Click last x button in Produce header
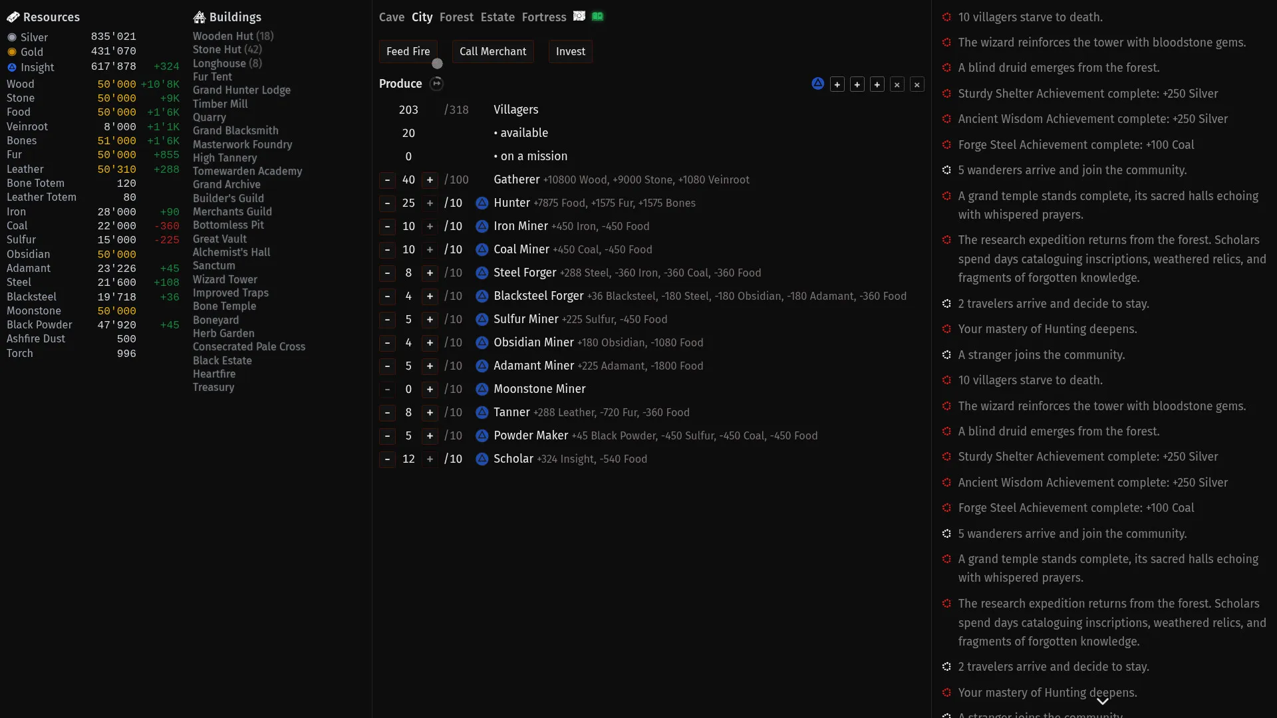The width and height of the screenshot is (1277, 718). (917, 84)
